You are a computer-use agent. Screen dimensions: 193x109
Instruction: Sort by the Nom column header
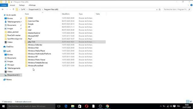[x=27, y=14]
